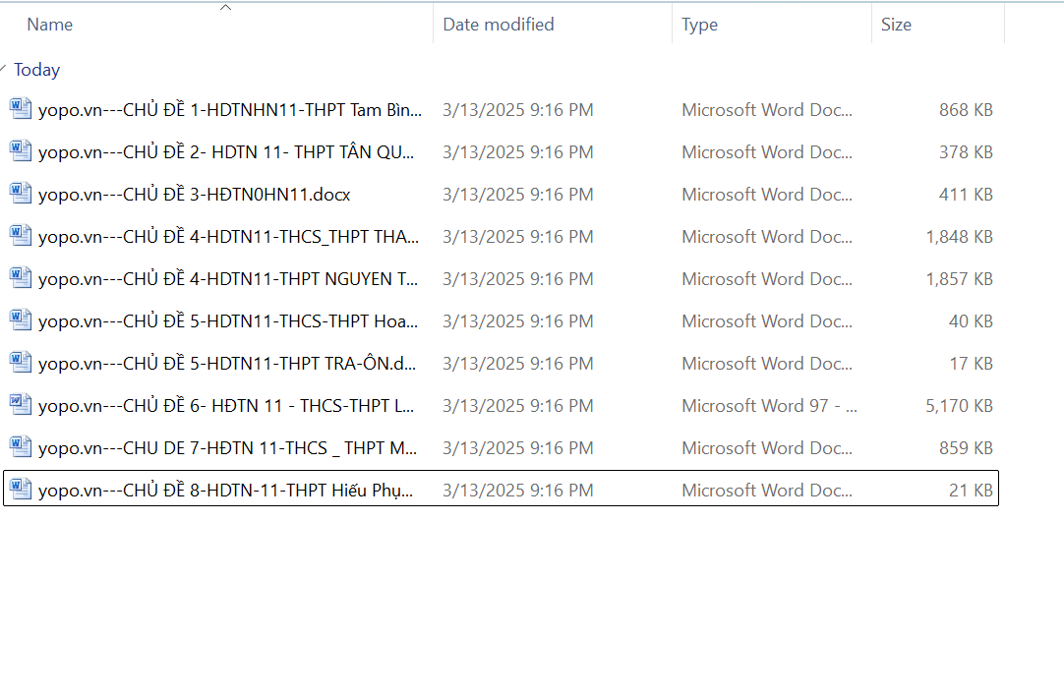1064x696 pixels.
Task: Click Word icon of CHỦ ĐỀ 4 THCS_THPT THA file
Action: [x=21, y=236]
